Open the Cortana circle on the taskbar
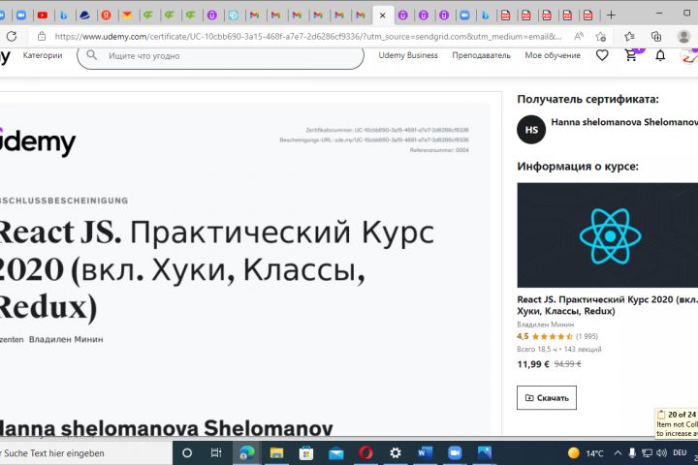 pos(187,453)
